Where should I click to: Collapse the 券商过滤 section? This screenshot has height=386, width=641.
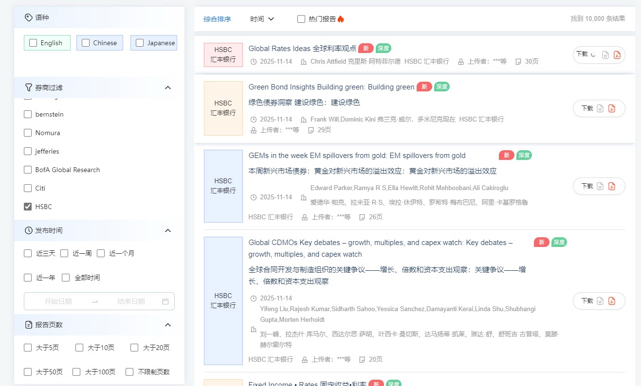pyautogui.click(x=168, y=88)
